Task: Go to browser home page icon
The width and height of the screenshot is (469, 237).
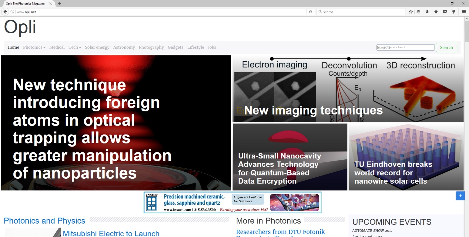Action: [436, 12]
